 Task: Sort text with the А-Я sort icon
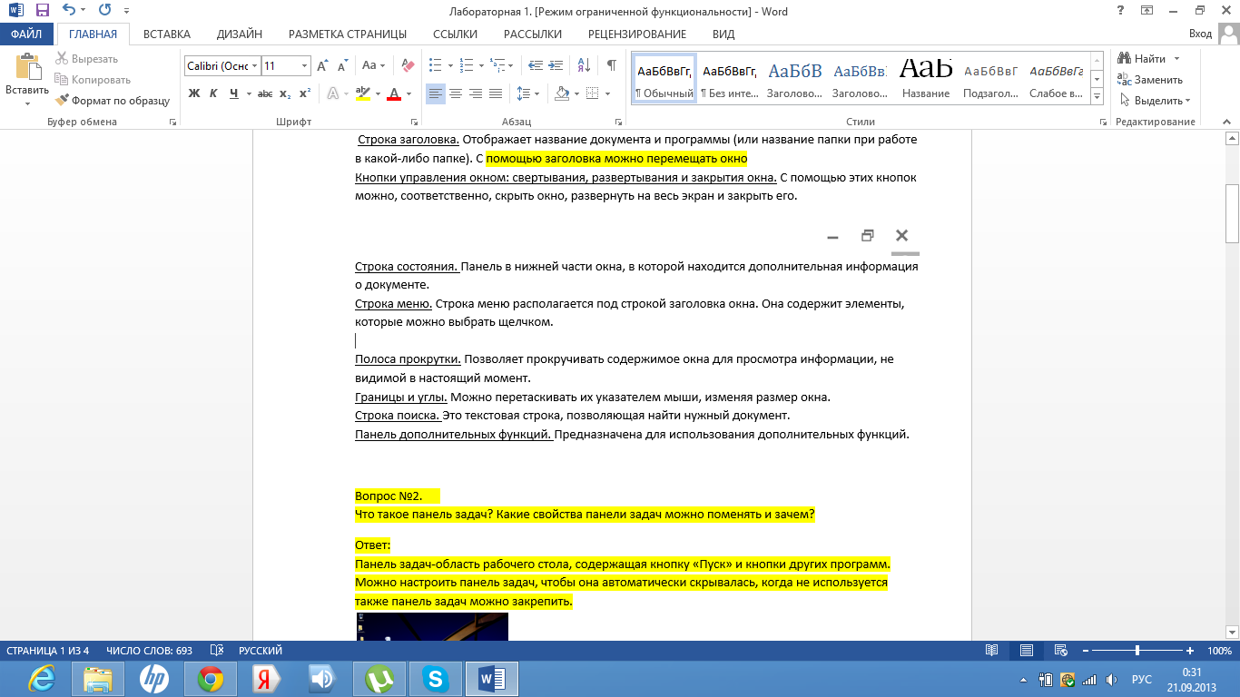click(x=583, y=66)
